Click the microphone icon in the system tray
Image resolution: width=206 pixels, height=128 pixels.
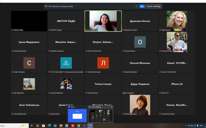(x=198, y=126)
